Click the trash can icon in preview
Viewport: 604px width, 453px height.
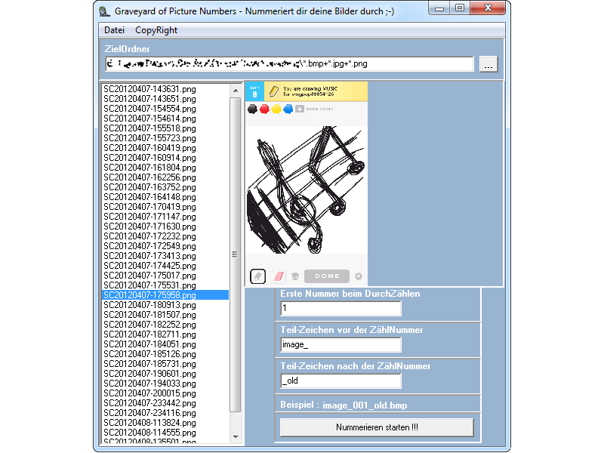[295, 276]
